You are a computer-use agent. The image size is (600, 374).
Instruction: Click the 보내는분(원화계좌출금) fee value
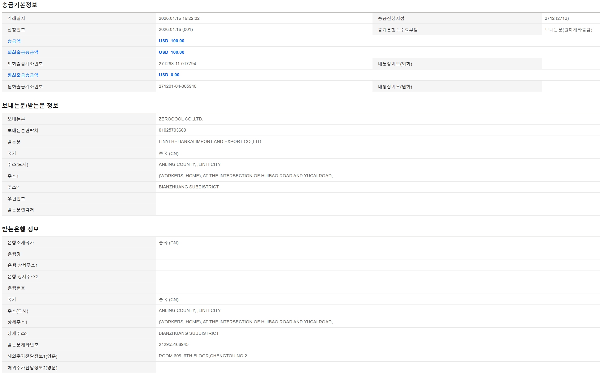pos(568,30)
